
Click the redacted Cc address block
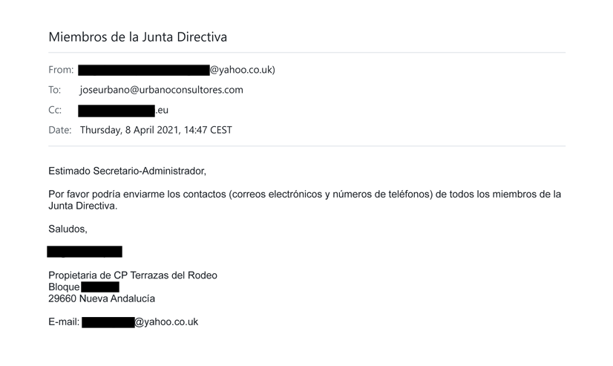click(117, 111)
